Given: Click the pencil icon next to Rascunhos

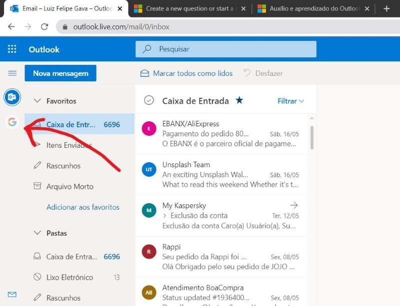Looking at the screenshot, I should coord(37,166).
